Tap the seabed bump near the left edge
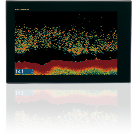 [19, 61]
